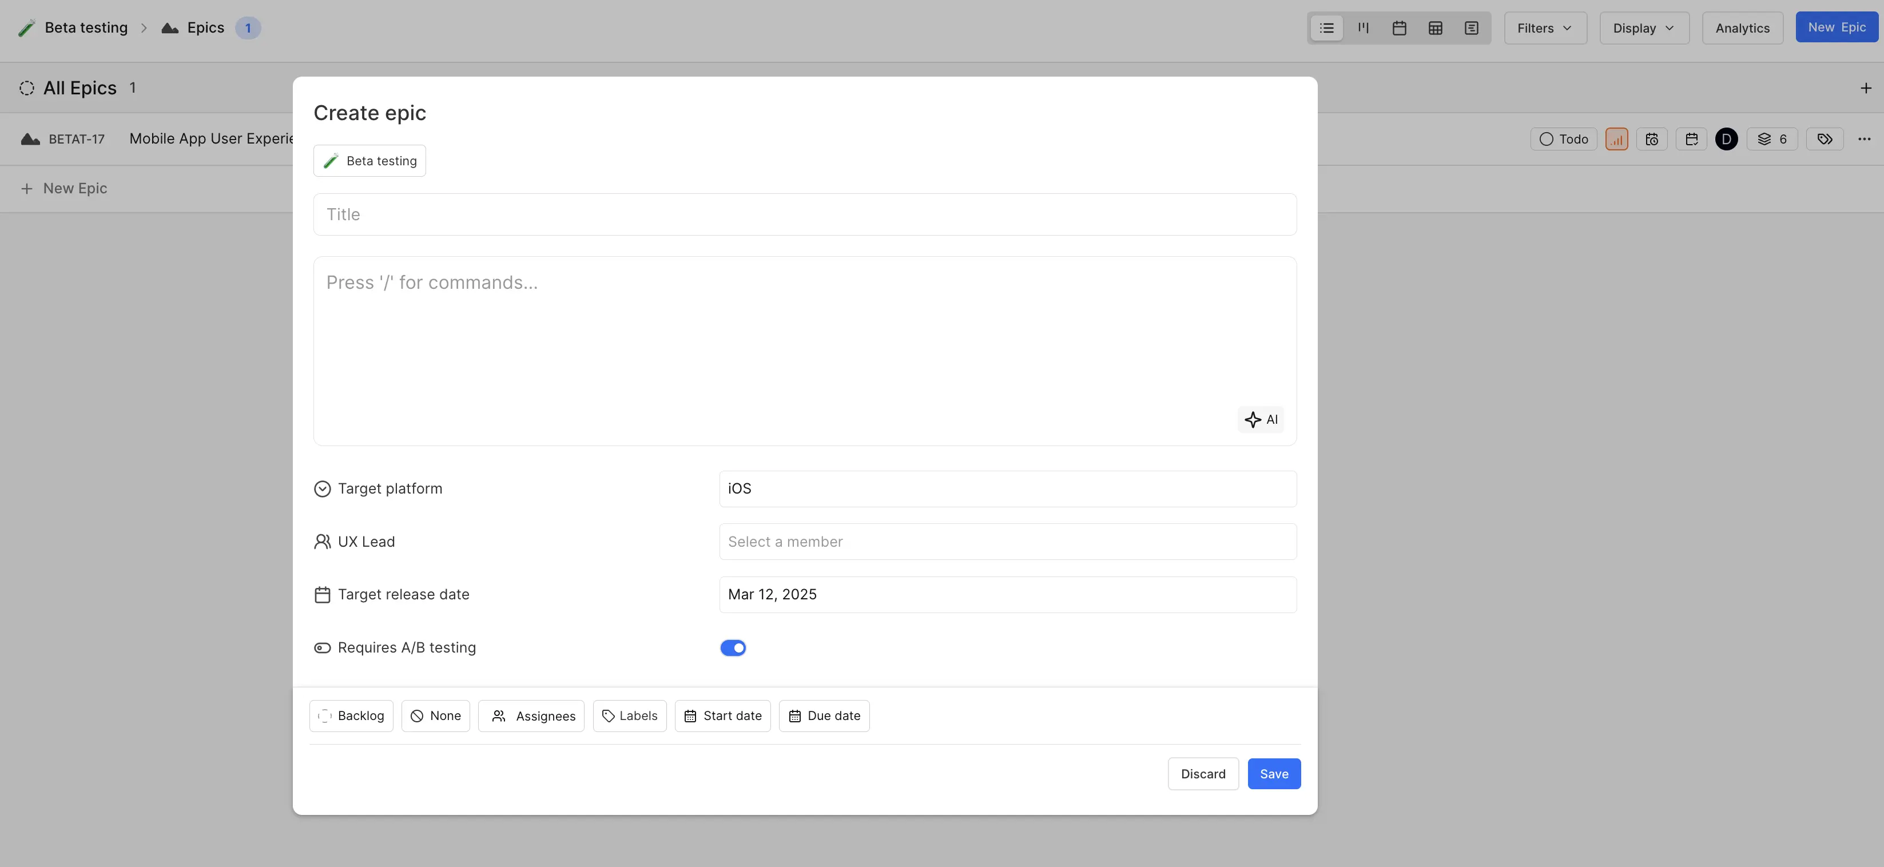Screen dimensions: 1884x867
Task: Open the Mobile App User Experience epic
Action: click(x=212, y=139)
